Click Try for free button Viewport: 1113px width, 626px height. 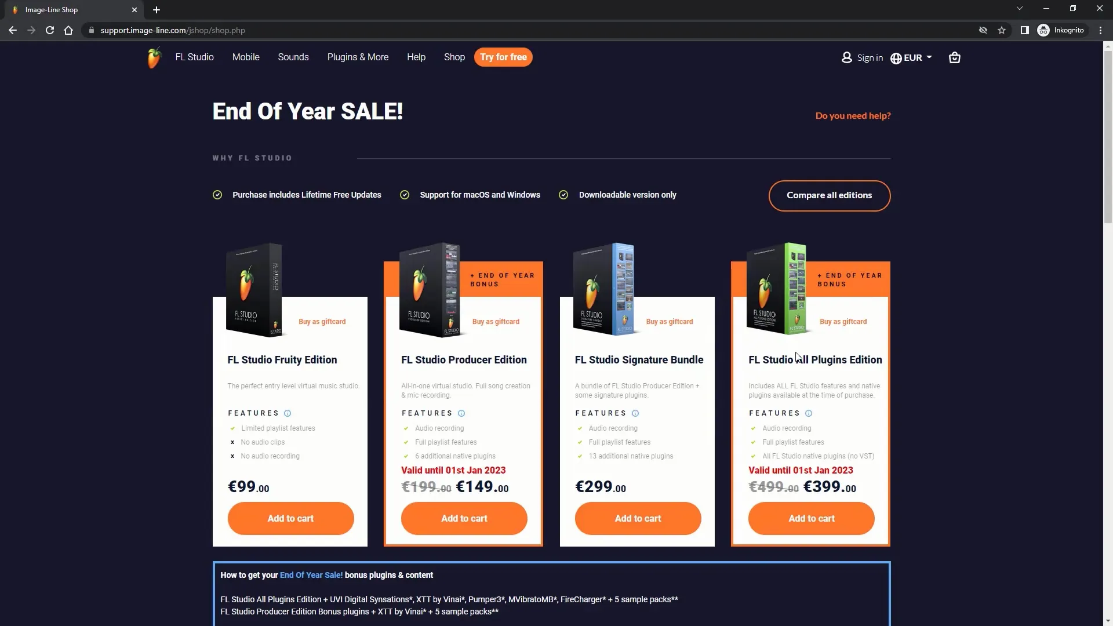point(503,57)
